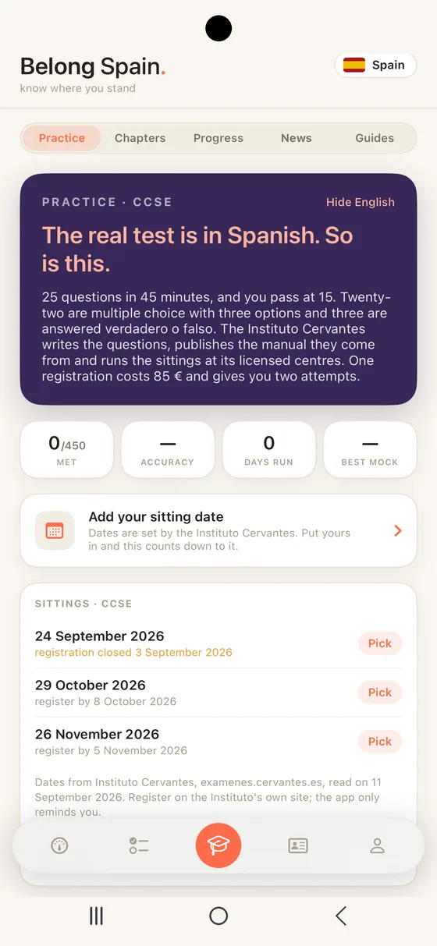Tap Android back navigation arrow
Image resolution: width=437 pixels, height=946 pixels.
pos(340,916)
